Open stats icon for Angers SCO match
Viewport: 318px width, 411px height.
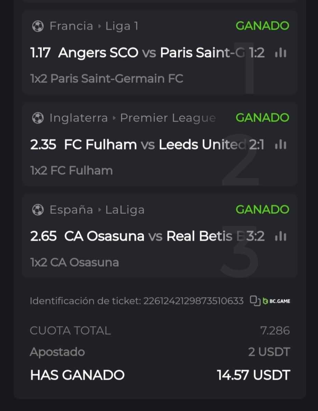[280, 53]
